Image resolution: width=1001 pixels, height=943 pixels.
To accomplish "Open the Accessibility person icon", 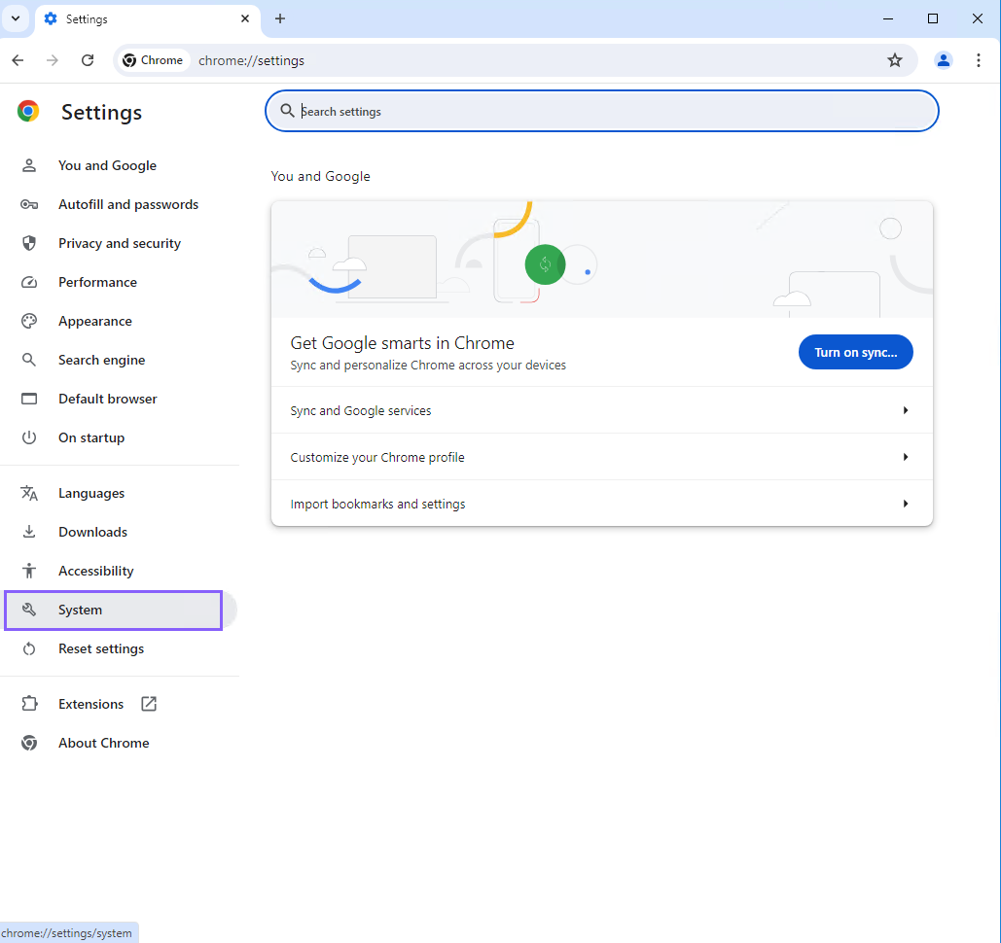I will click(29, 571).
